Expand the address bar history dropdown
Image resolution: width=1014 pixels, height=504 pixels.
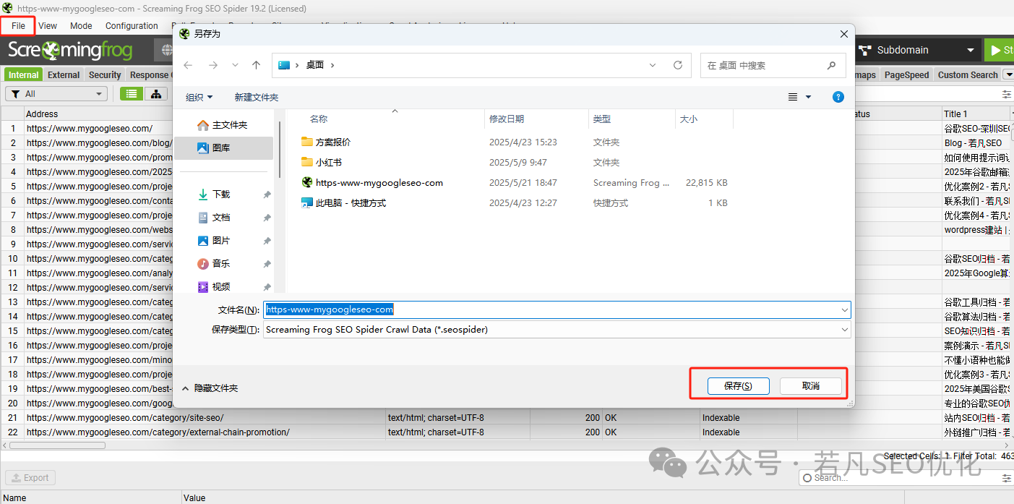pyautogui.click(x=653, y=65)
